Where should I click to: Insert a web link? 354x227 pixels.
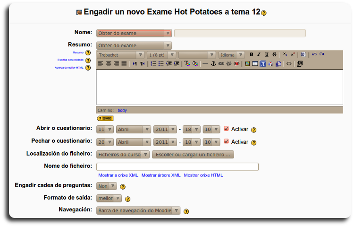[221, 64]
